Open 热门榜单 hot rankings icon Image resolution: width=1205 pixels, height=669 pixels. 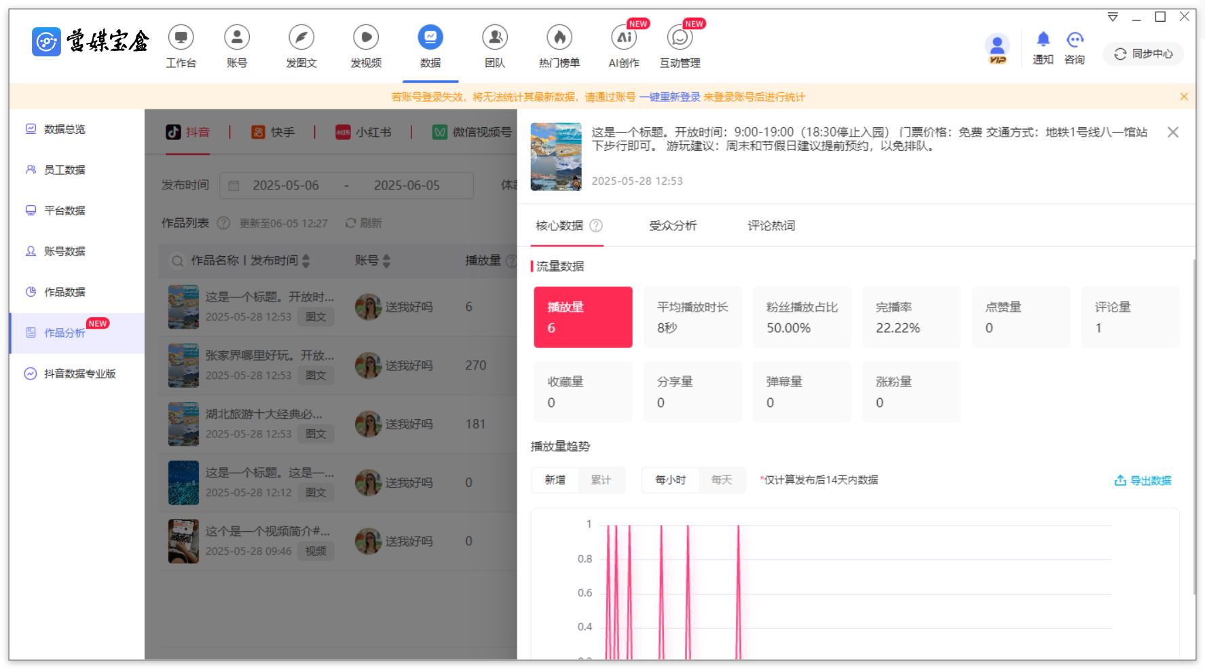559,38
